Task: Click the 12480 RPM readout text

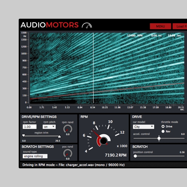Action: click(135, 36)
